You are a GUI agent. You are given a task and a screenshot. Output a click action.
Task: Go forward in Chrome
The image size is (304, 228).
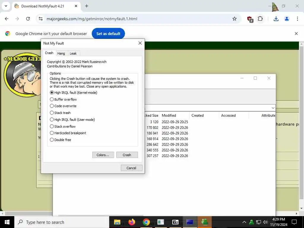click(x=17, y=19)
